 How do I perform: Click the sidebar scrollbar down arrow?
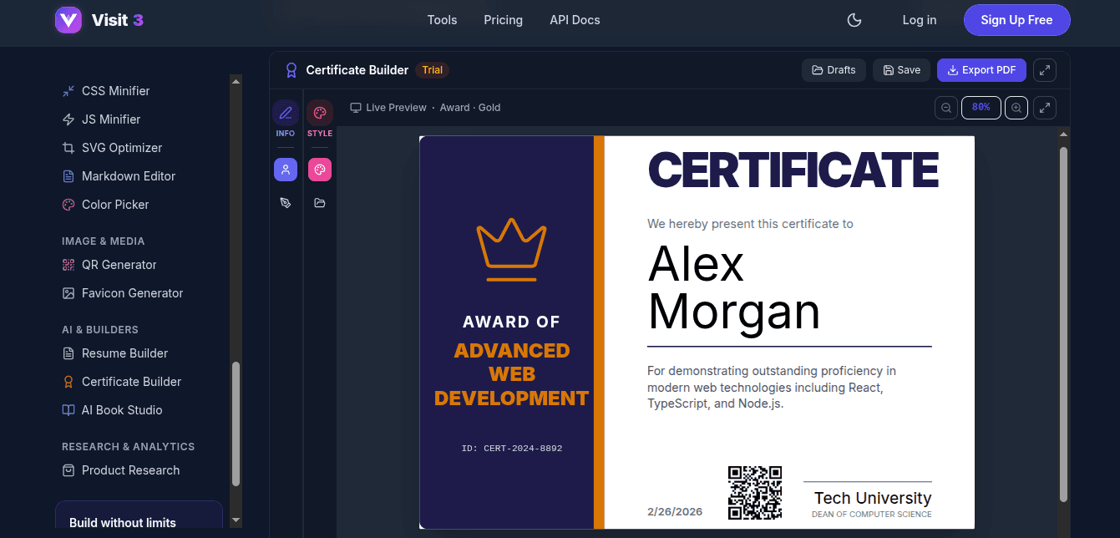(236, 520)
